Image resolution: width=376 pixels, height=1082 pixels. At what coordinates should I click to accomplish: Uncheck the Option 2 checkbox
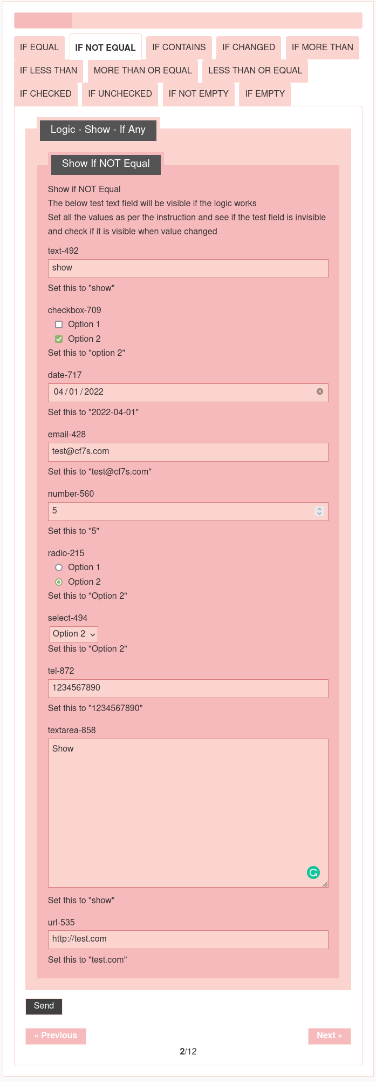point(59,339)
